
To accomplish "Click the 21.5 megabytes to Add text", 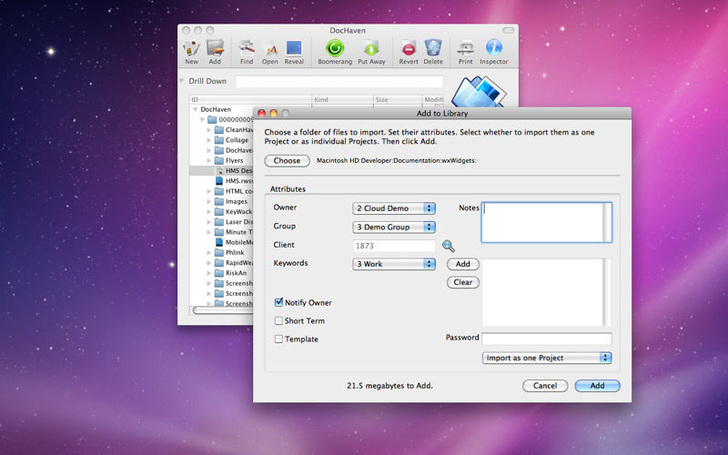I will coord(389,385).
